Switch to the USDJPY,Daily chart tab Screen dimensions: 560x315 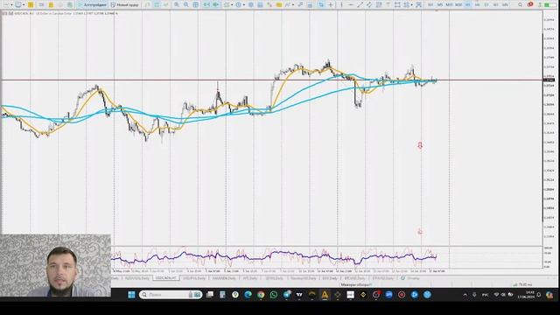(194, 278)
